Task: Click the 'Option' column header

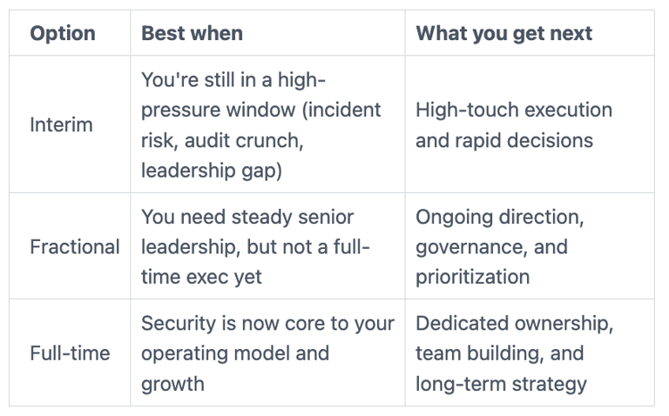Action: (x=63, y=33)
